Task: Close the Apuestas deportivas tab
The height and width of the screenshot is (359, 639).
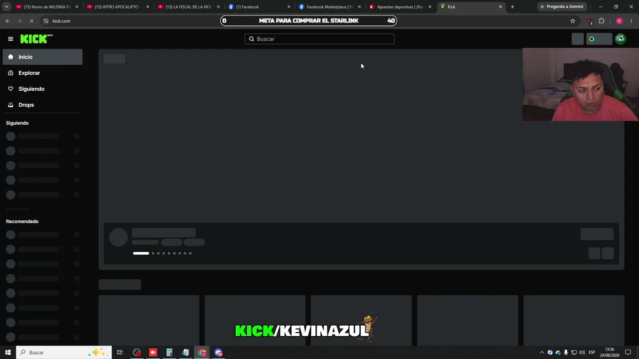Action: (x=430, y=7)
